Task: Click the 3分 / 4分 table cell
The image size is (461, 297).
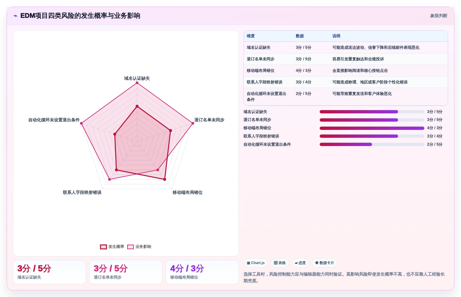Action: point(303,82)
